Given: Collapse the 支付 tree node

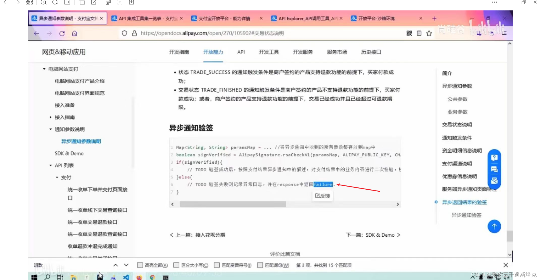Looking at the screenshot, I should (57, 178).
